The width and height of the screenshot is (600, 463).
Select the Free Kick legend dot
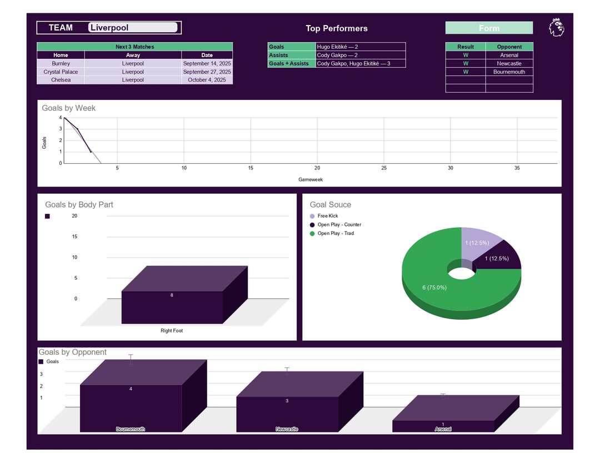(312, 216)
